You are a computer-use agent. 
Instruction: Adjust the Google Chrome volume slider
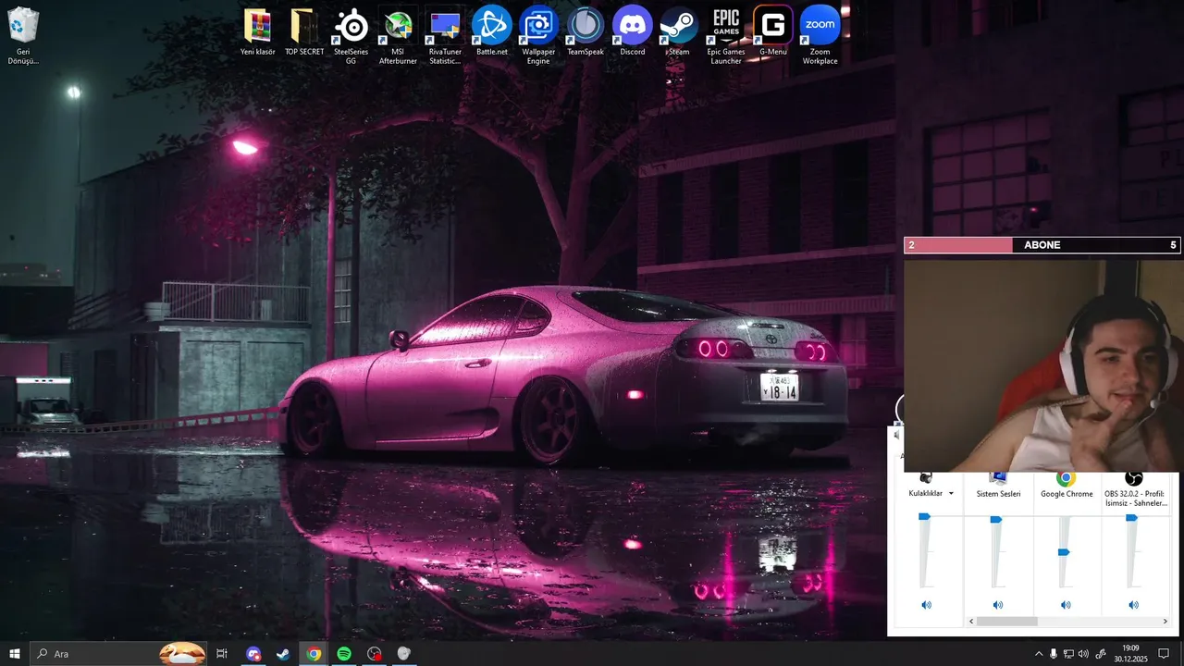tap(1064, 552)
